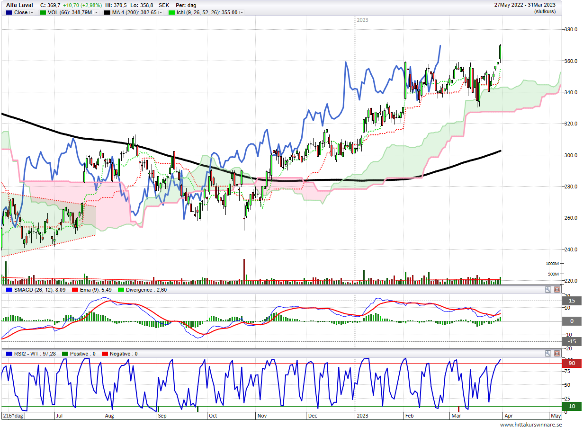Click the 216*dag period box
Viewport: 583px width, 427px height.
tap(13, 416)
